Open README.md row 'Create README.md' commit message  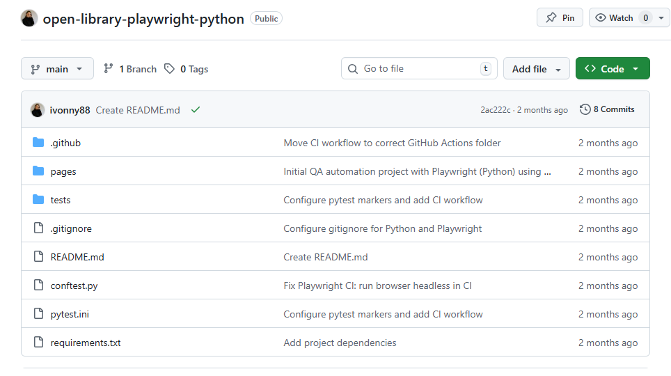coord(326,257)
